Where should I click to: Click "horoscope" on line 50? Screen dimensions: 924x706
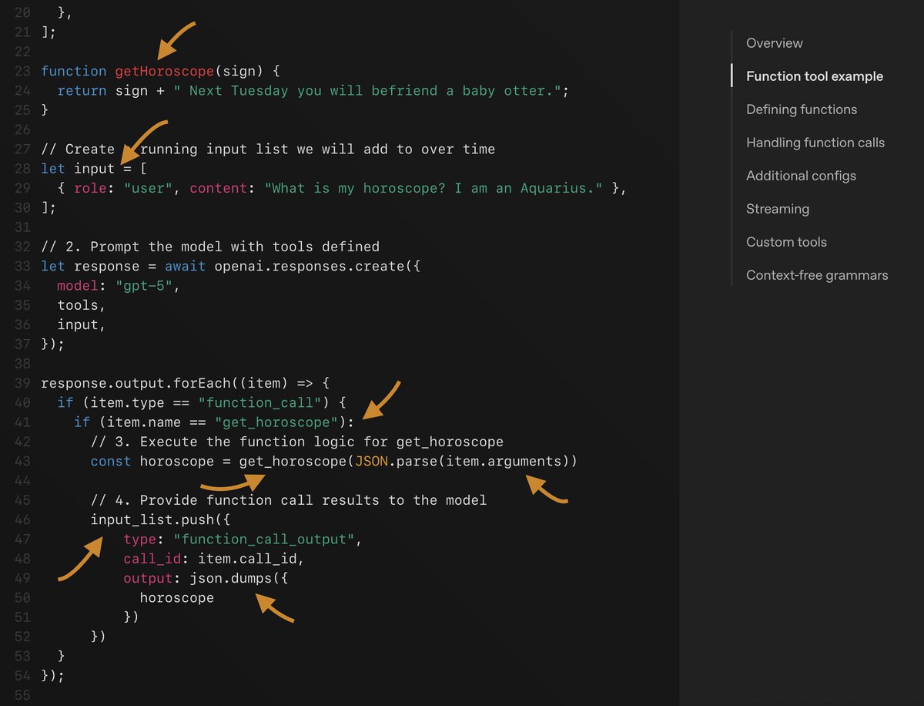pos(176,597)
